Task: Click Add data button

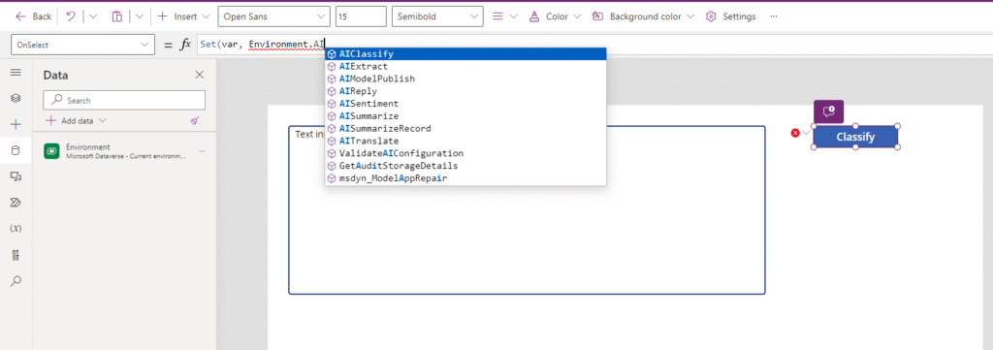Action: click(x=76, y=120)
